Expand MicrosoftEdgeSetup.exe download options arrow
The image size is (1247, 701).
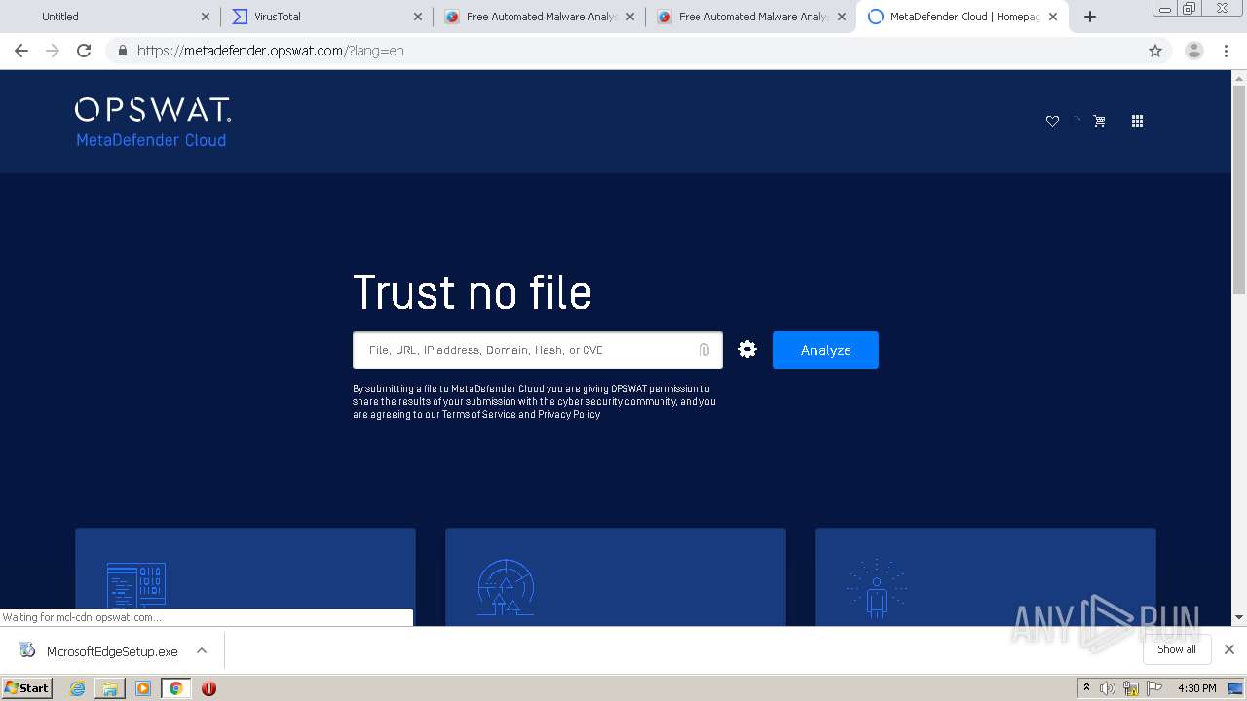tap(202, 650)
